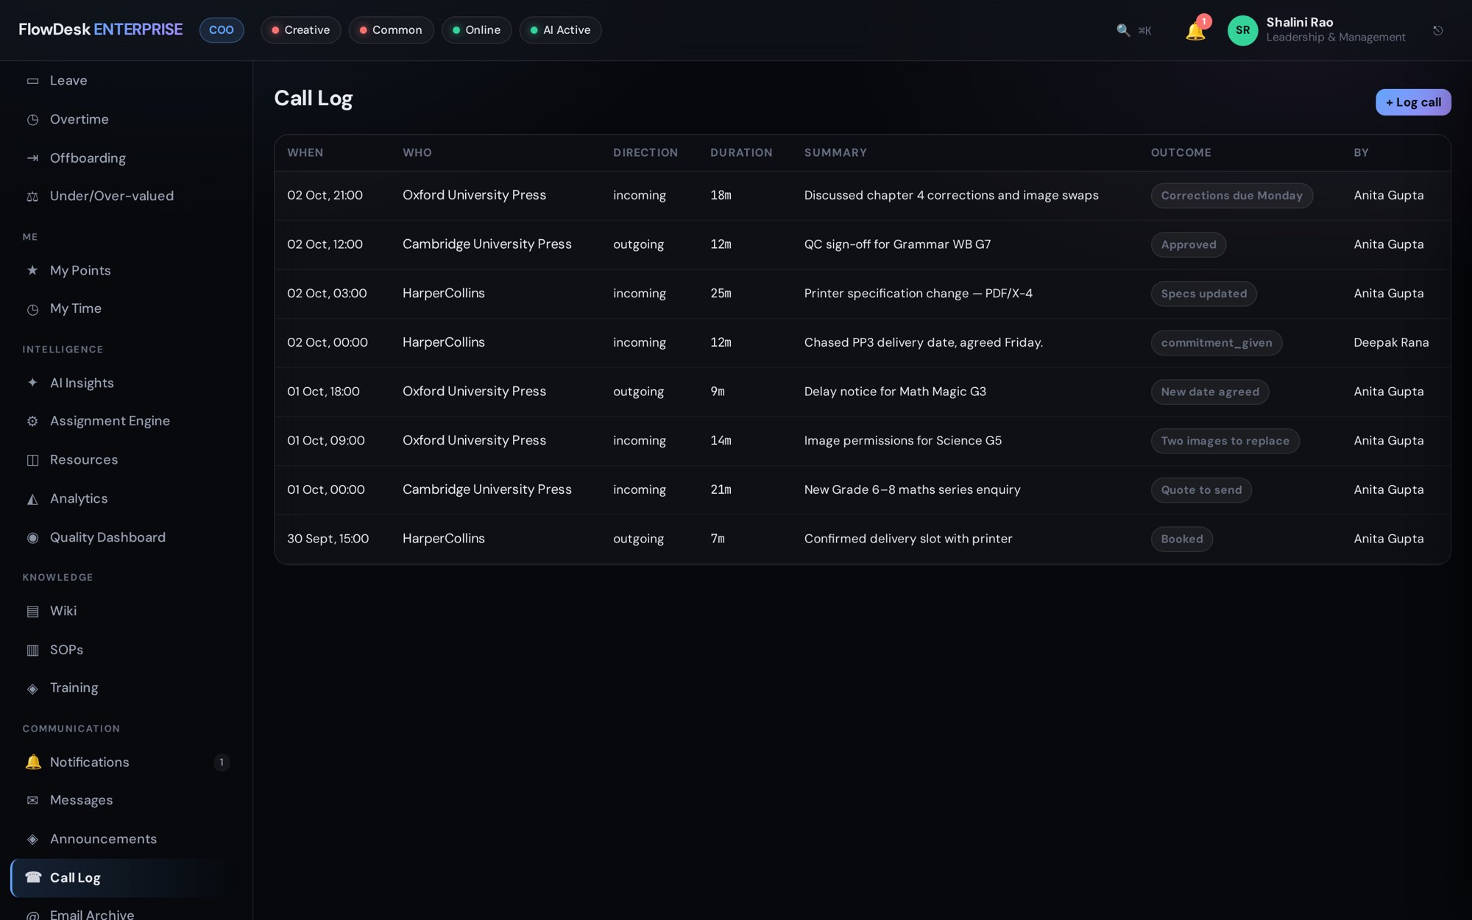Screen dimensions: 1472x920
Task: Click the Analytics chart icon
Action: [32, 499]
